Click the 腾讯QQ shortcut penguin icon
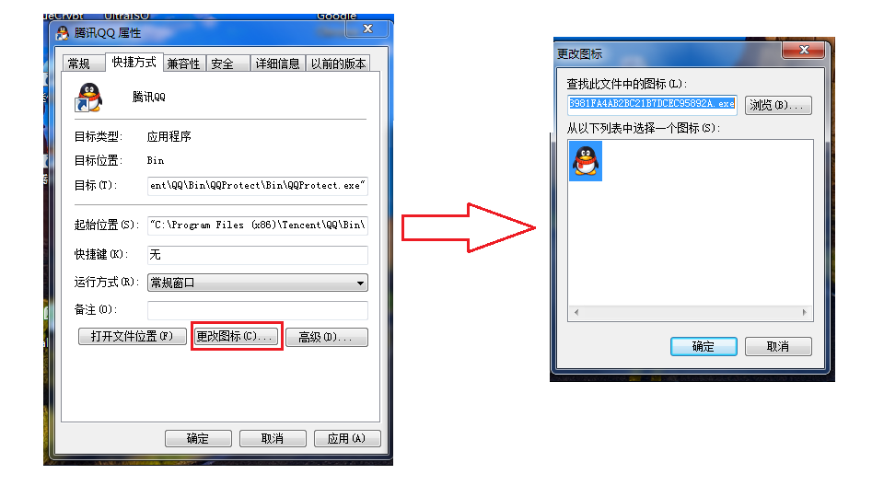 [88, 98]
